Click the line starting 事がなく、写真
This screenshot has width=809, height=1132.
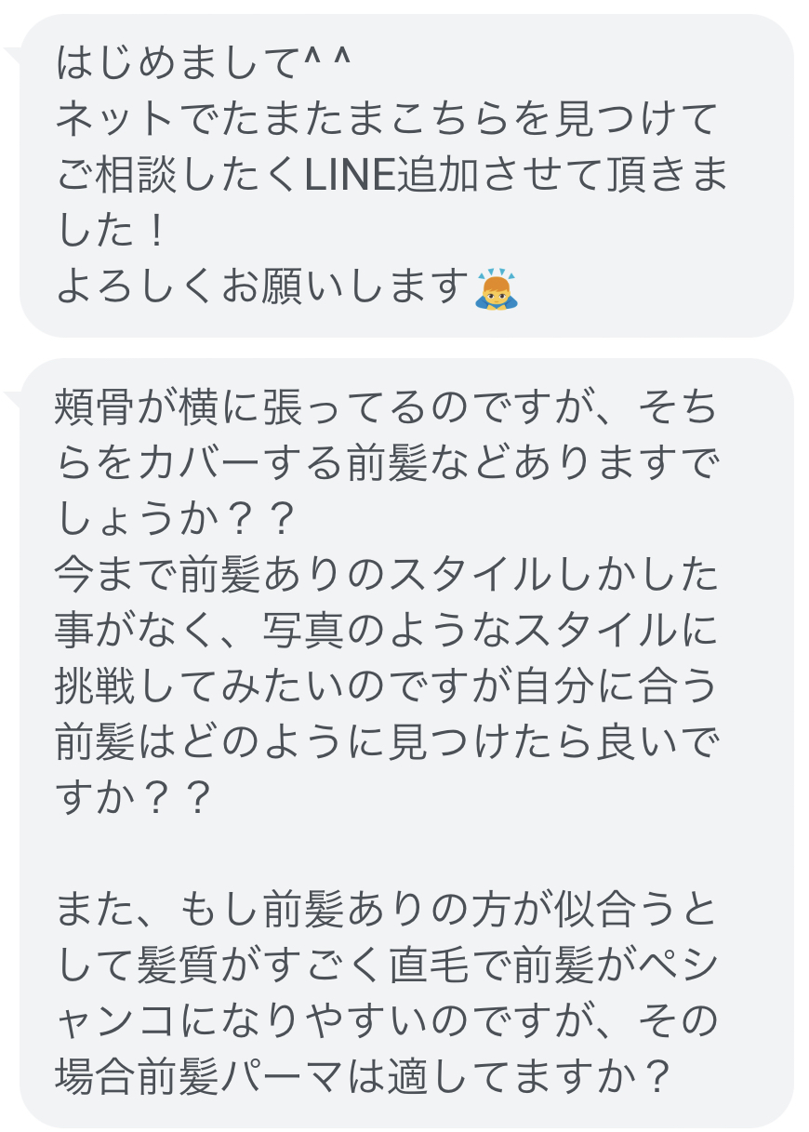389,632
